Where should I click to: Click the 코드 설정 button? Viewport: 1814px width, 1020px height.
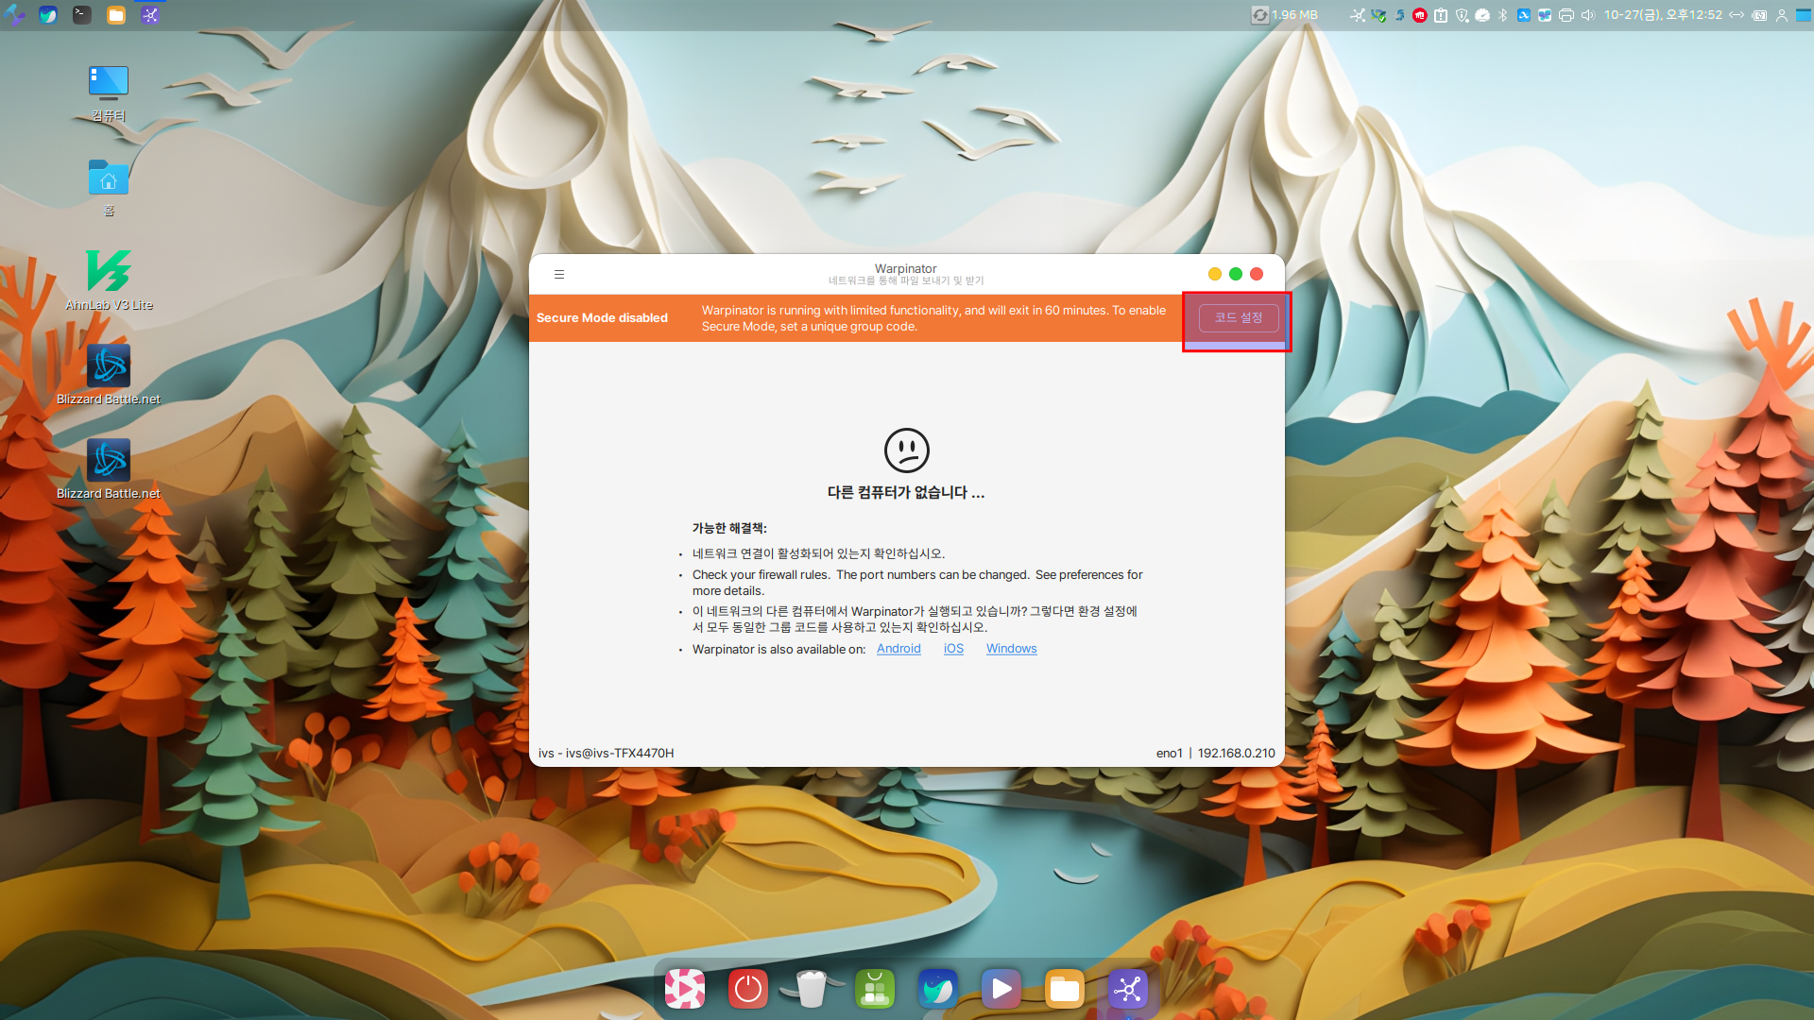pos(1238,318)
